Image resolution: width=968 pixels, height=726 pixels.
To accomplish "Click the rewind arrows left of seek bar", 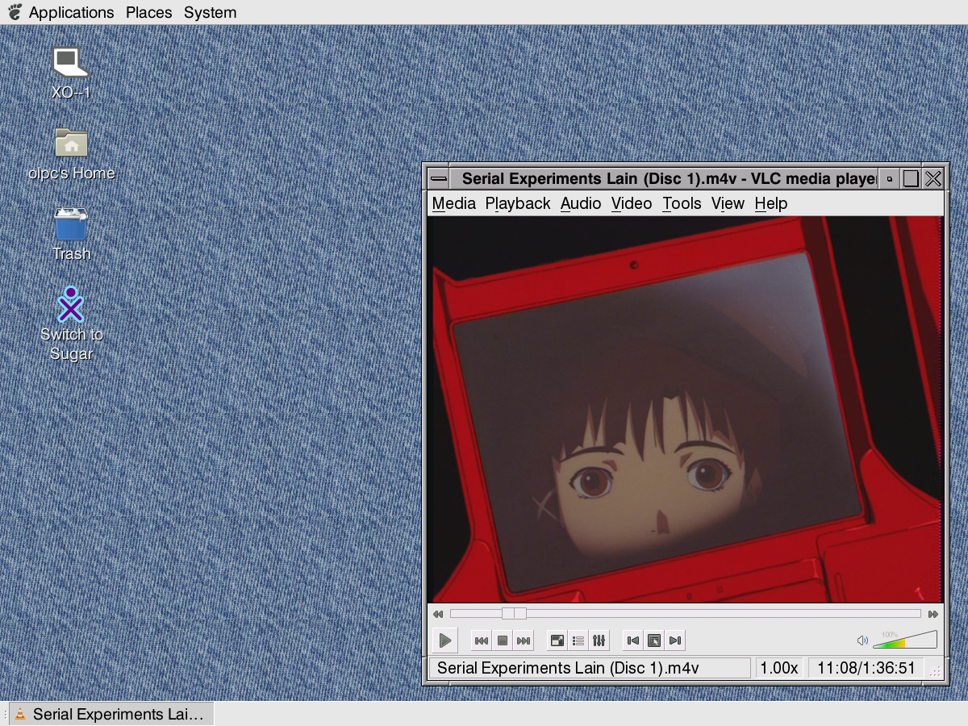I will pos(438,614).
